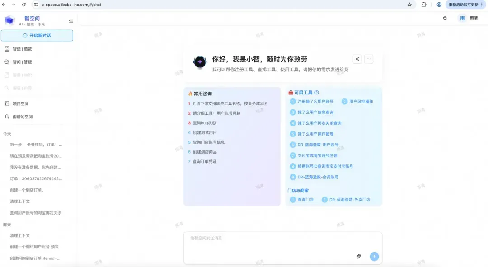Open history chat 查询用户账号的淘宝绑定关系

36,213
